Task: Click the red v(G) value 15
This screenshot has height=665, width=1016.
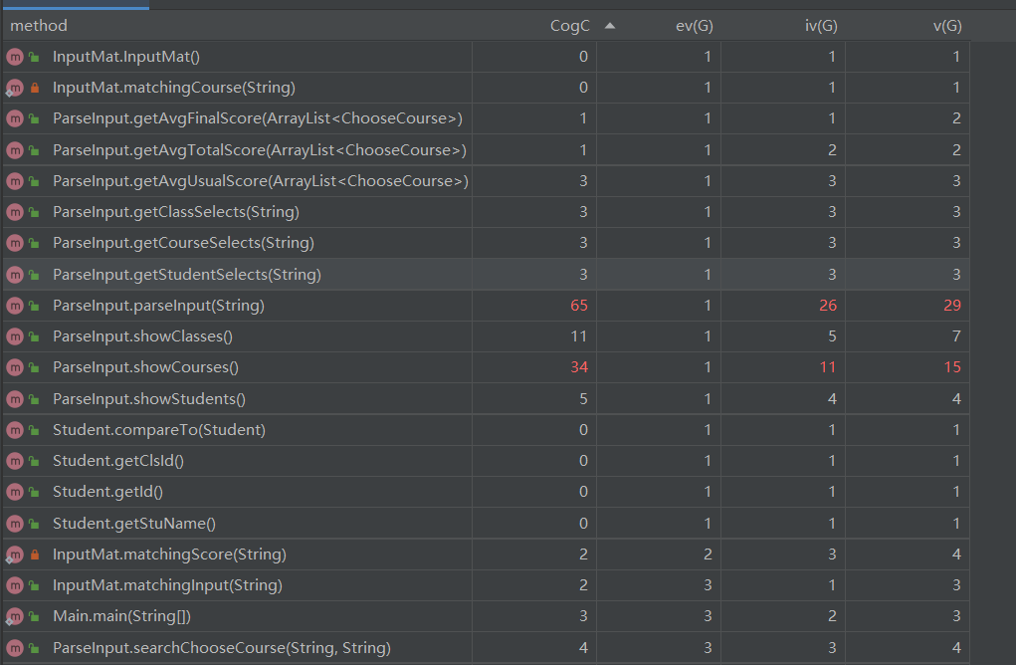Action: pos(952,367)
